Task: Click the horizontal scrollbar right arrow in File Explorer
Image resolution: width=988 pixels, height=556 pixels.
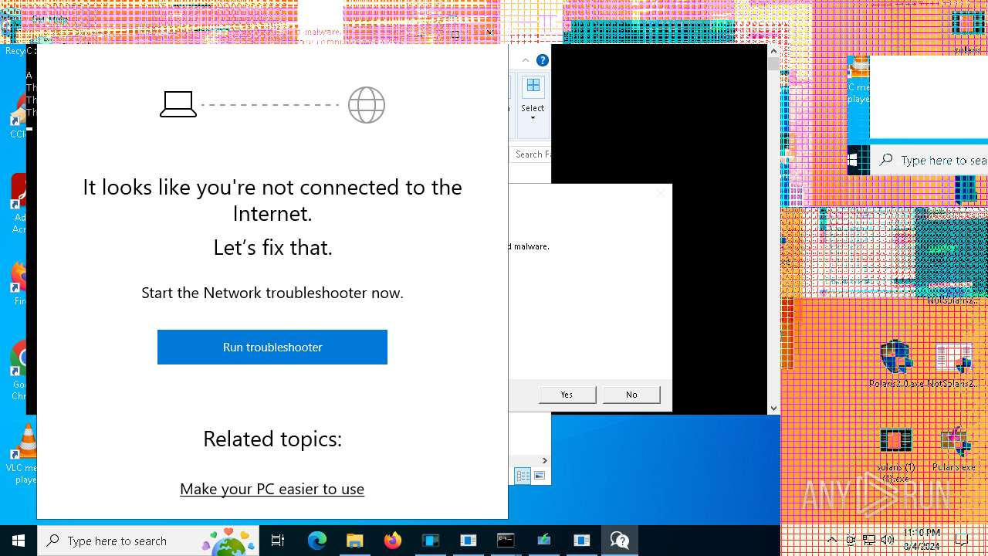Action: (544, 460)
